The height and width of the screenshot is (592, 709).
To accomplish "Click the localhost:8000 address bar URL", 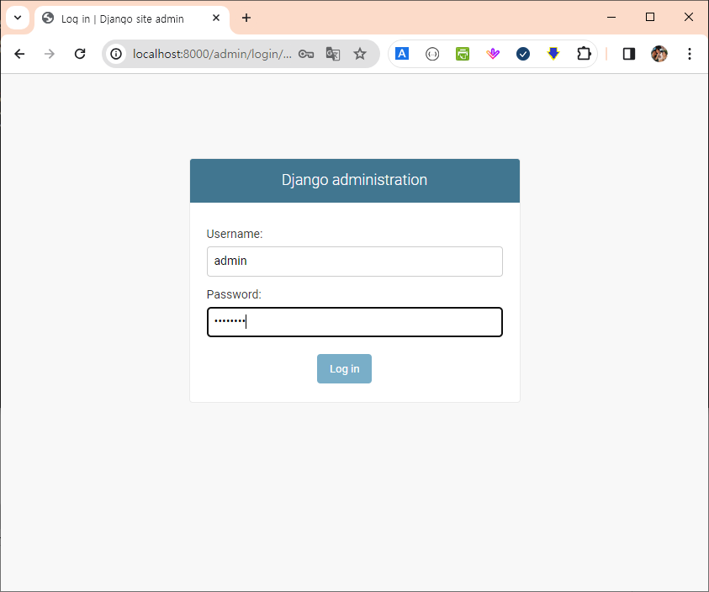I will pos(212,54).
